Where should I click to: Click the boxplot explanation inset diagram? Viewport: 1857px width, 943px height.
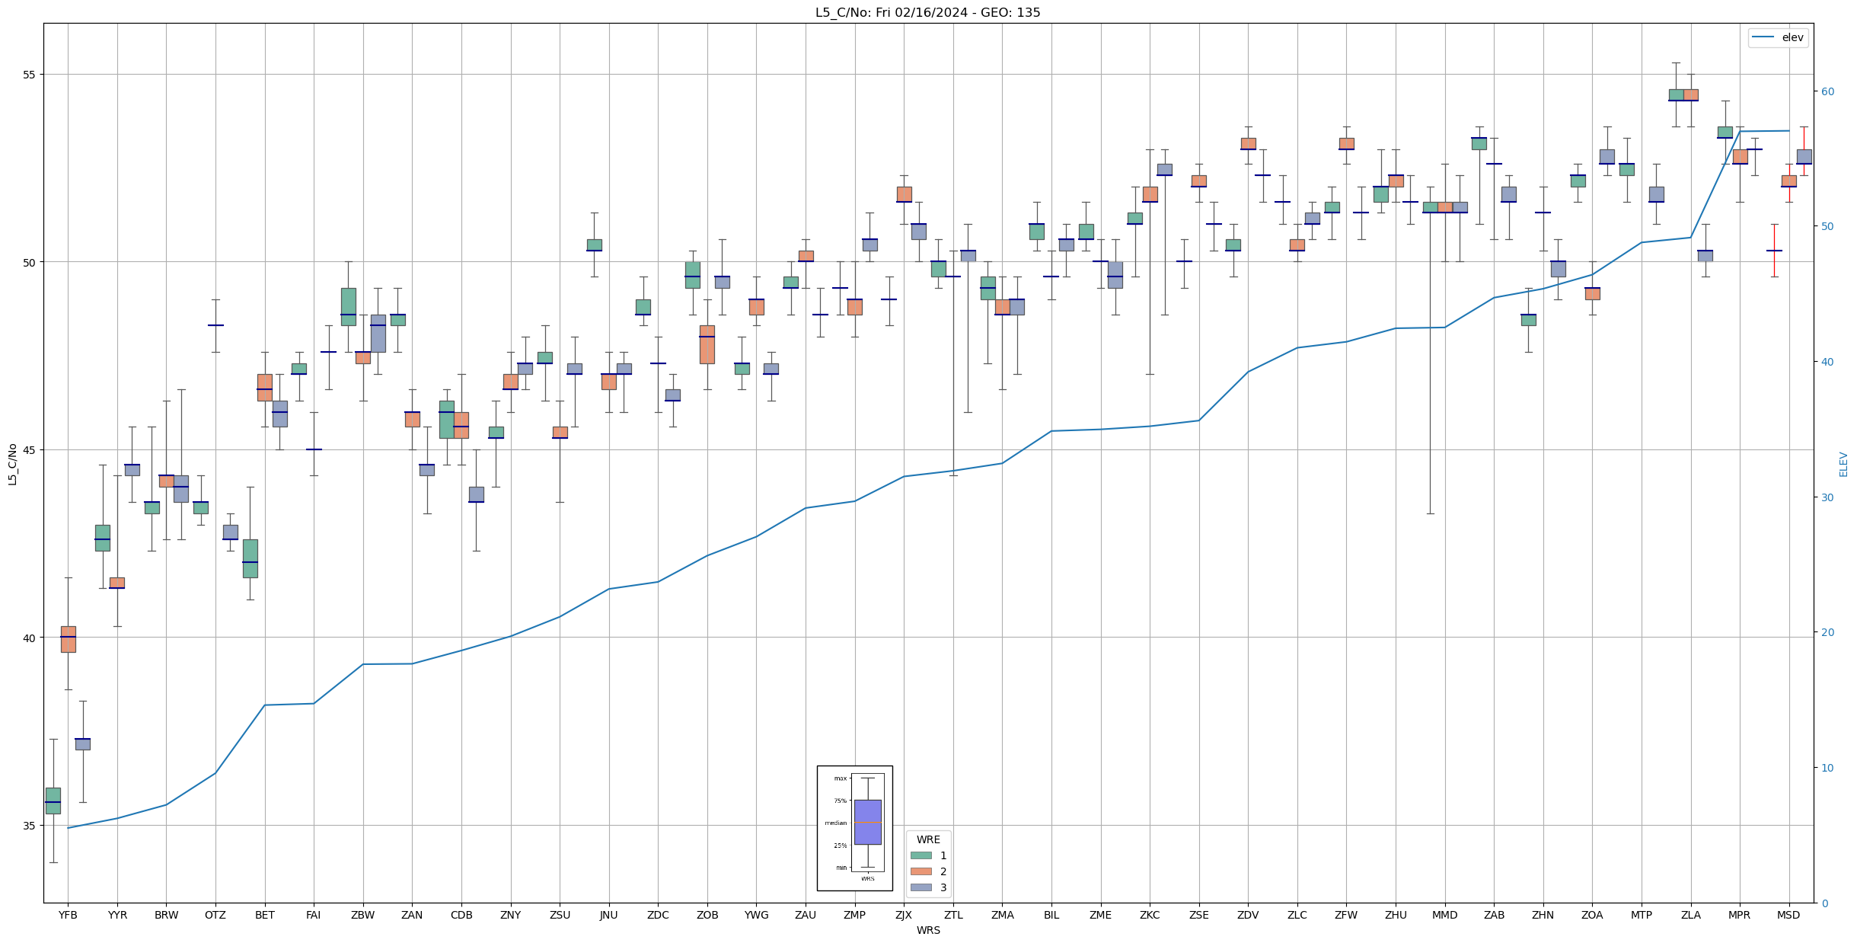click(x=854, y=828)
